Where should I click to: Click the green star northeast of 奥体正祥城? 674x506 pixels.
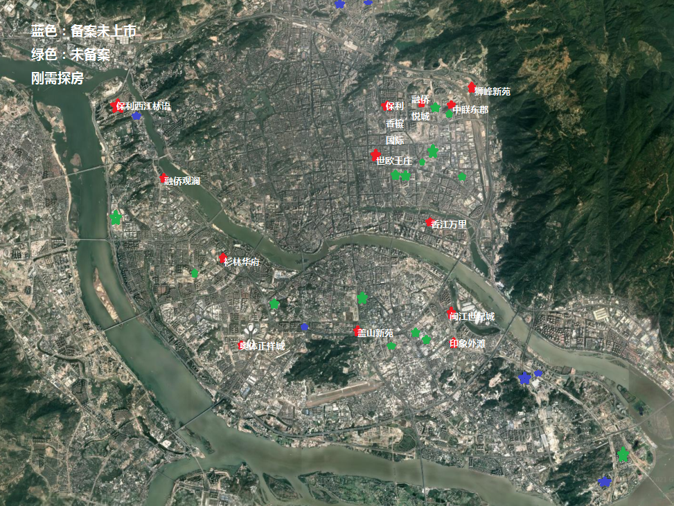click(x=274, y=304)
